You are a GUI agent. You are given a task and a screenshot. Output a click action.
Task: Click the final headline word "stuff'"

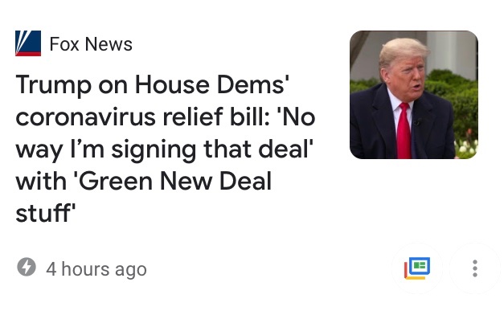[45, 213]
